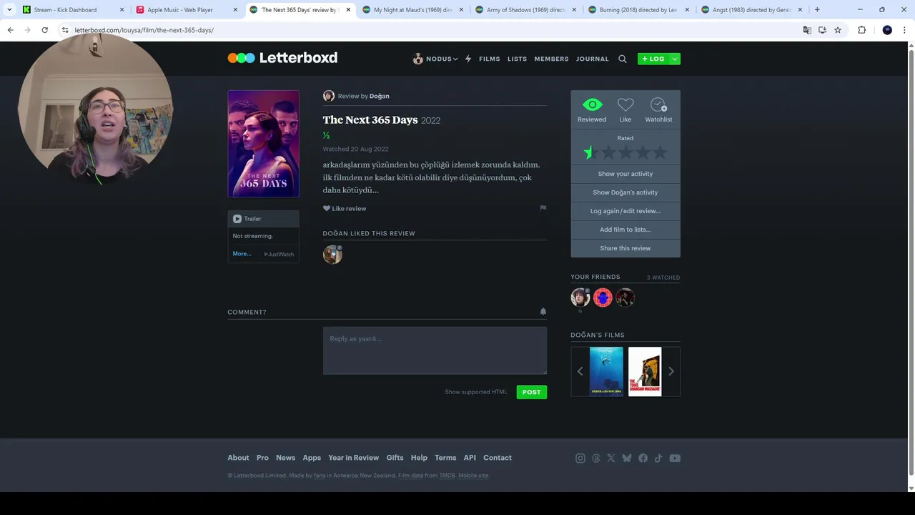
Task: Click Log again / edit review
Action: [625, 211]
